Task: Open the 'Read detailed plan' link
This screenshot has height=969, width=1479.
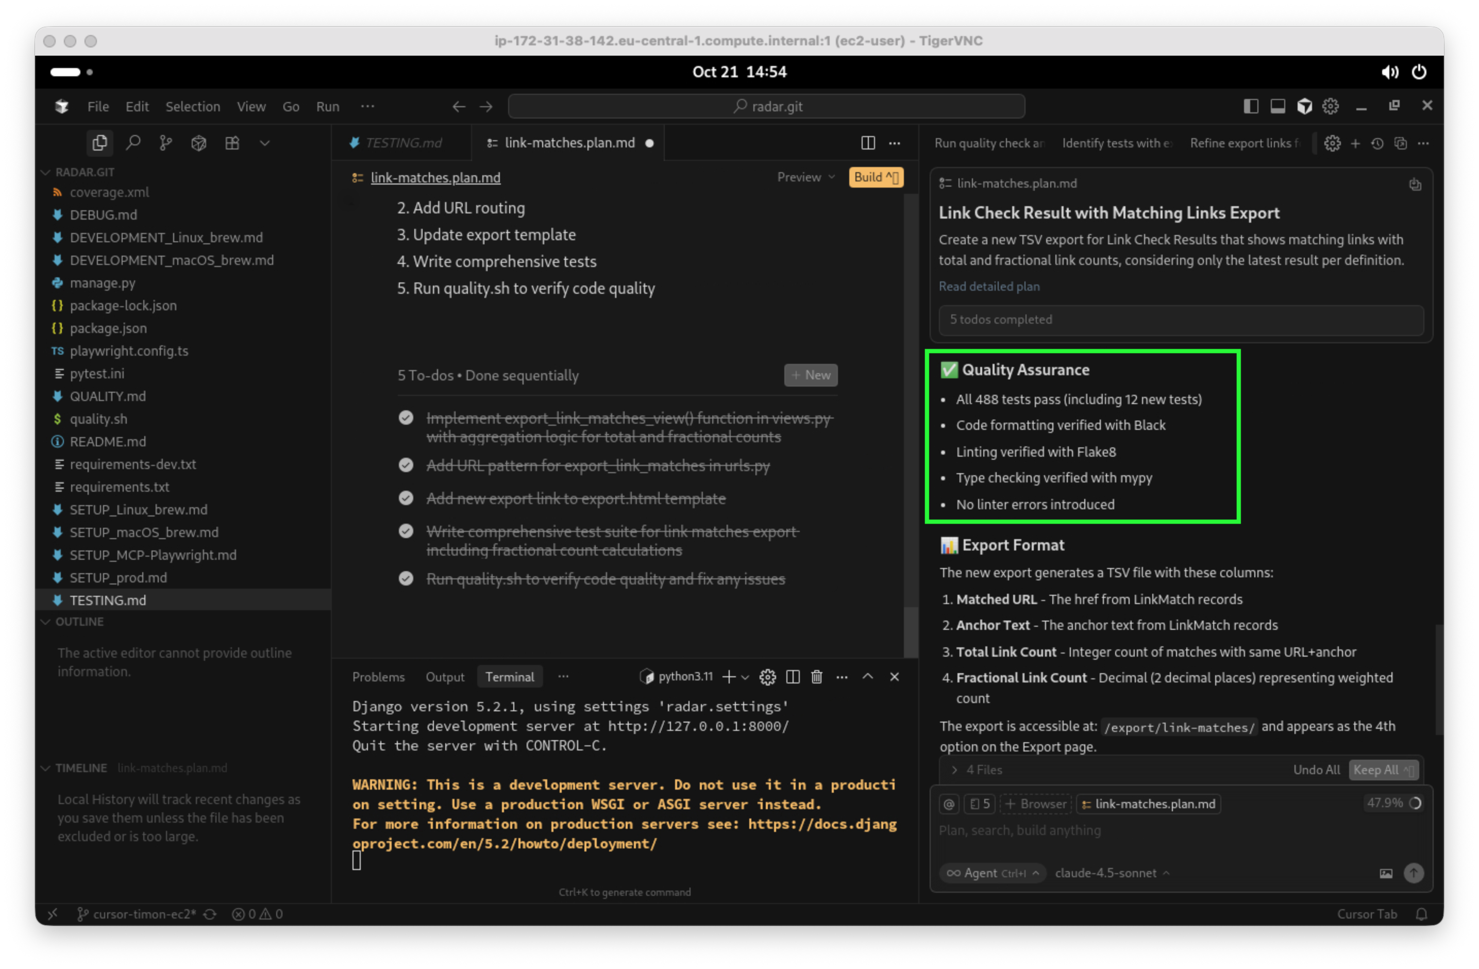Action: [989, 286]
